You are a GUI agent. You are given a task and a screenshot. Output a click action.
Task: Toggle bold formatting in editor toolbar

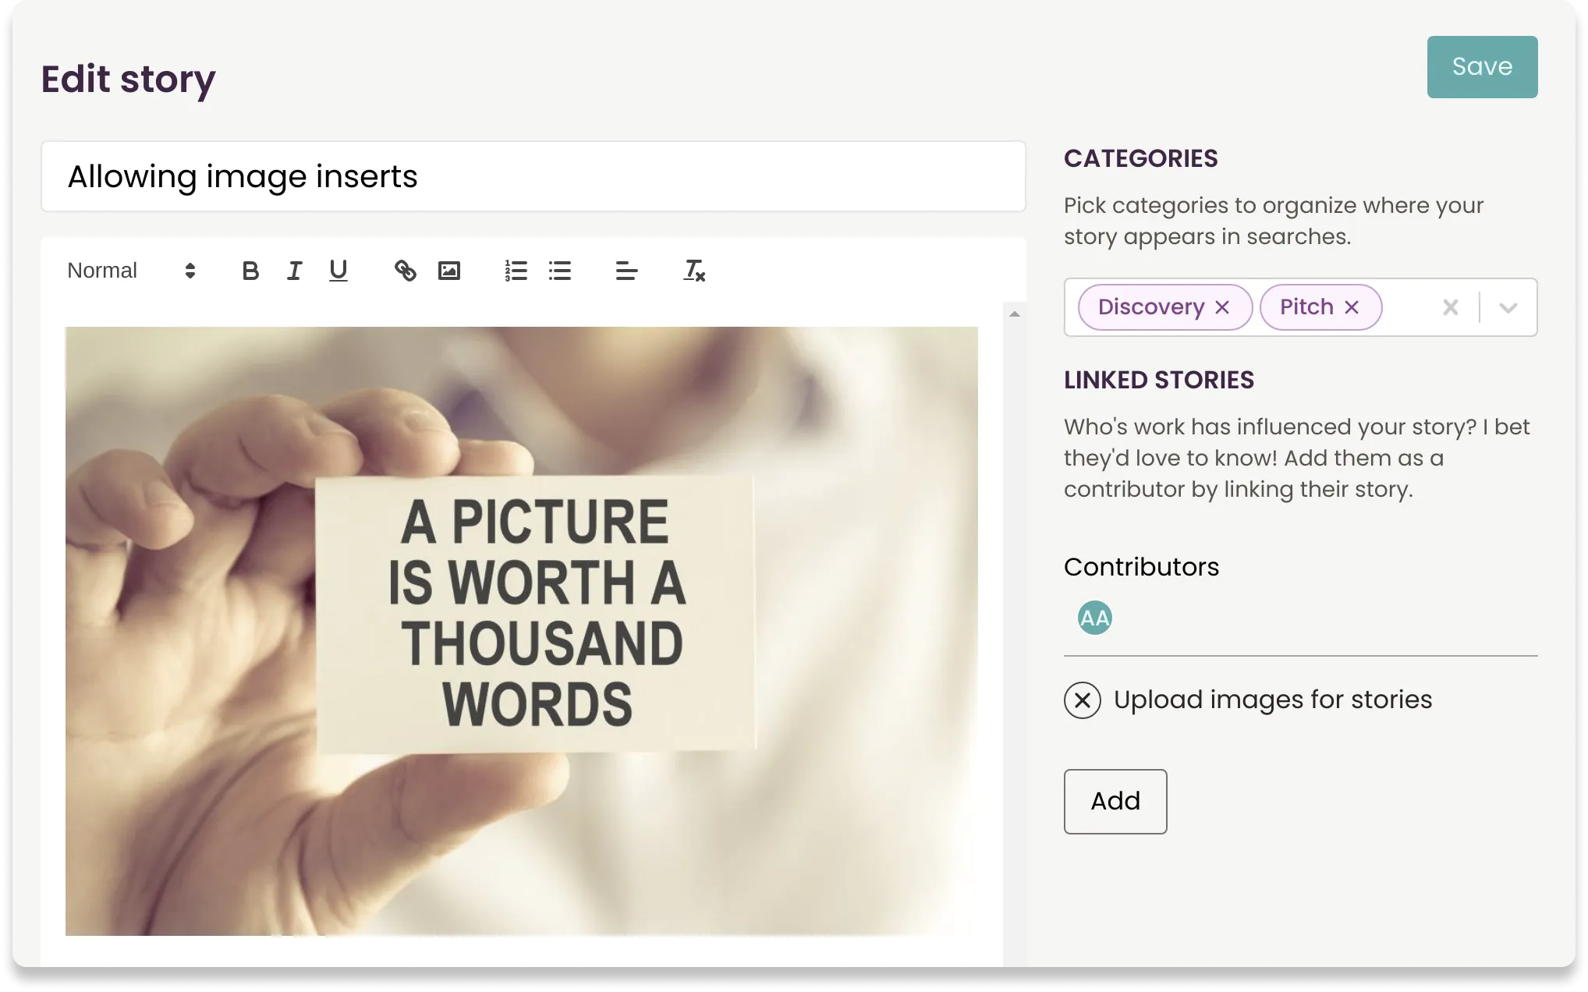point(250,271)
